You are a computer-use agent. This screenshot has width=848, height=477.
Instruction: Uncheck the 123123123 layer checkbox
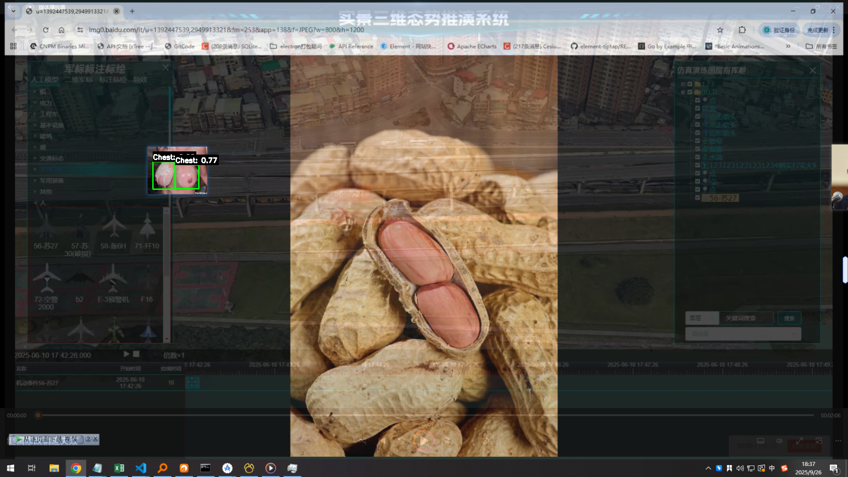[698, 165]
